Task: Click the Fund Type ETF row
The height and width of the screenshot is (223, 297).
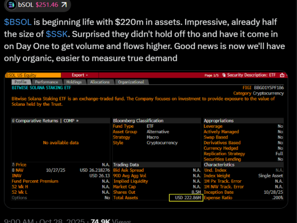Action: point(156,126)
